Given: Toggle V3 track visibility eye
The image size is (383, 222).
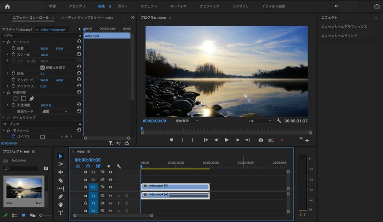Looking at the screenshot, I should pyautogui.click(x=110, y=172).
